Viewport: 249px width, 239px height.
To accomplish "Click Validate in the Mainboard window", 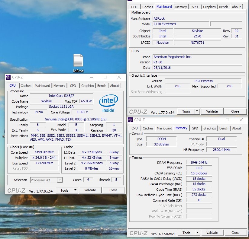I will tap(212, 111).
